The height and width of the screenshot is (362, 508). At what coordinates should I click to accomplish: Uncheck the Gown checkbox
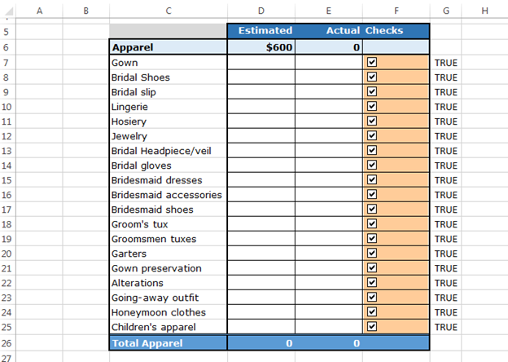tap(372, 62)
